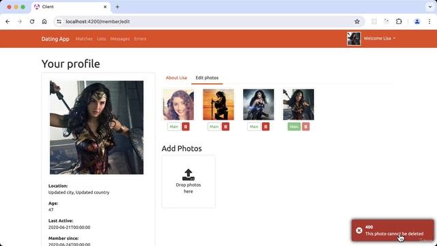Set the third dark-blue photo as Main
The image size is (437, 246).
(x=254, y=126)
